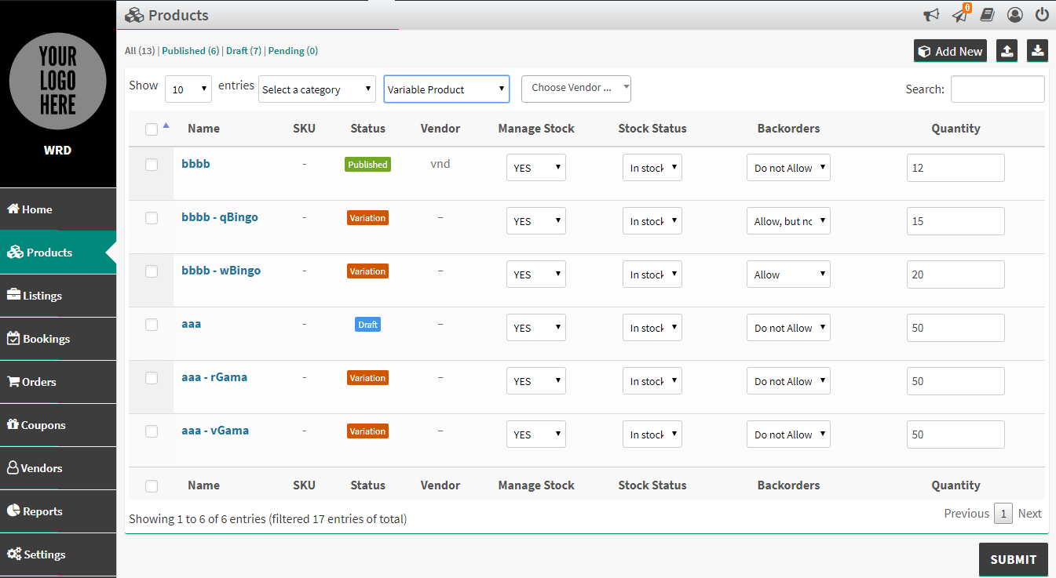Click the power logout icon
The height and width of the screenshot is (578, 1056).
pyautogui.click(x=1042, y=15)
